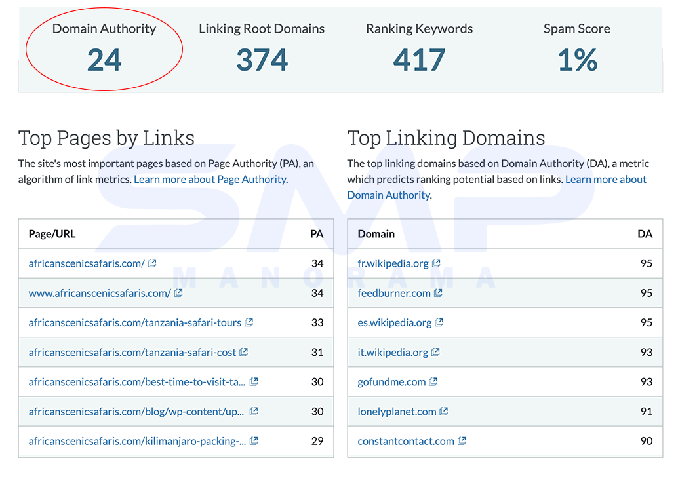Select the Domain Authority score 24

point(104,60)
